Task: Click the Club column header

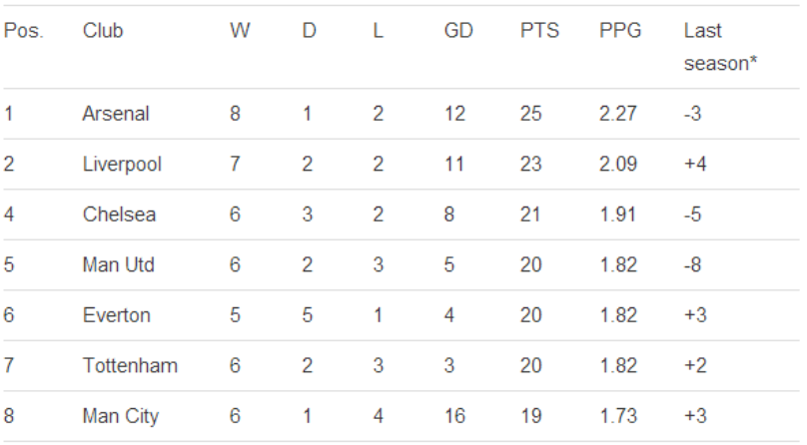Action: [103, 31]
